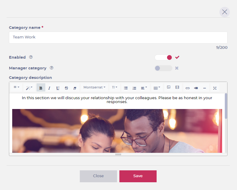Switch the editor to fullscreen mode

click(215, 88)
